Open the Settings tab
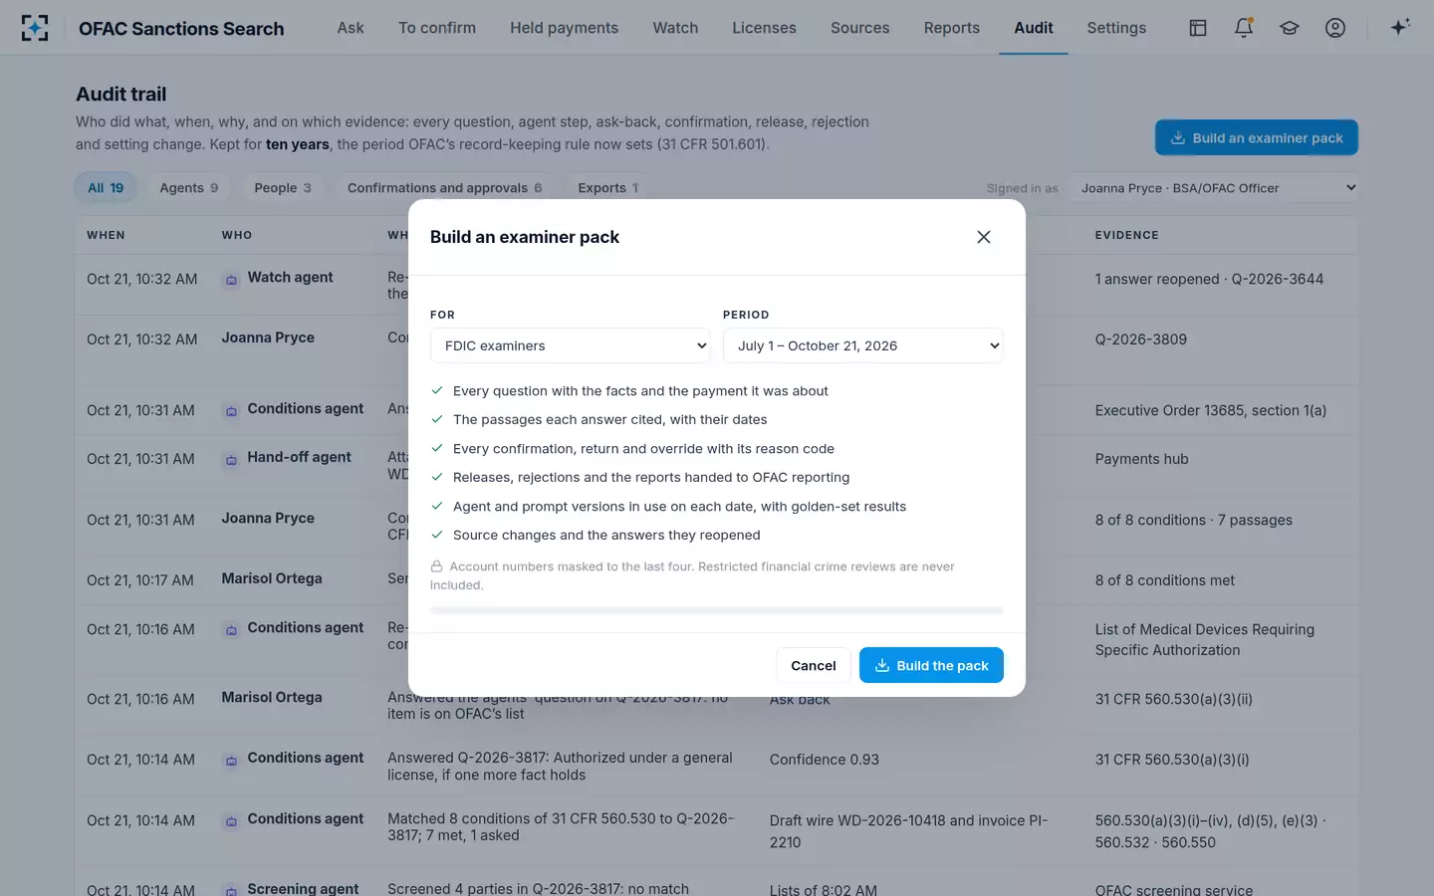Screen dimensions: 1434x896 (1116, 28)
